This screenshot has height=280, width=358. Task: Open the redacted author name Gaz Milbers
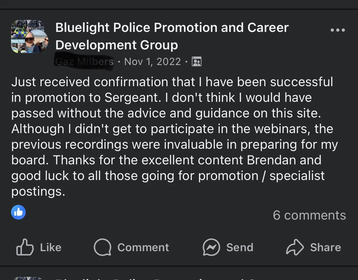(84, 62)
